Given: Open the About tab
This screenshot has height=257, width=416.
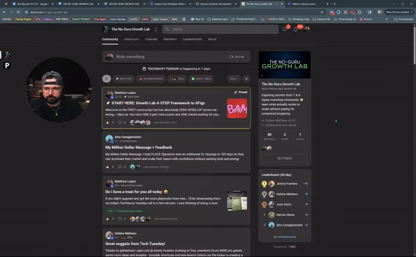Looking at the screenshot, I should pos(212,39).
